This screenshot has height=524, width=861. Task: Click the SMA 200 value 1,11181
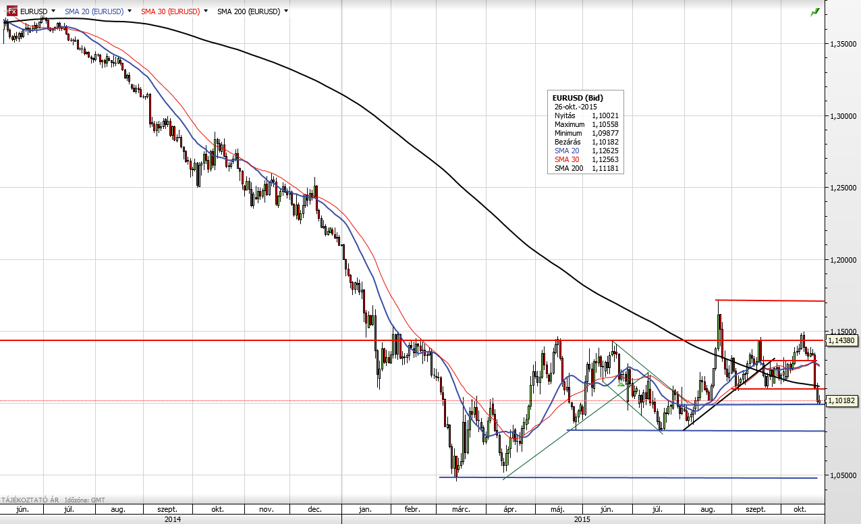tap(605, 168)
